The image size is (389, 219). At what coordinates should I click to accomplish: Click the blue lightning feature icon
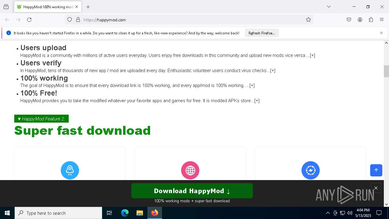pyautogui.click(x=311, y=170)
